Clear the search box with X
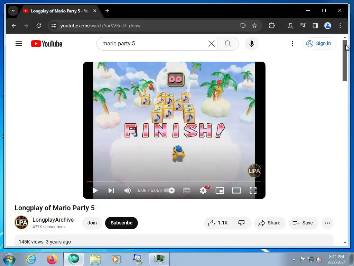This screenshot has height=266, width=354. click(211, 43)
